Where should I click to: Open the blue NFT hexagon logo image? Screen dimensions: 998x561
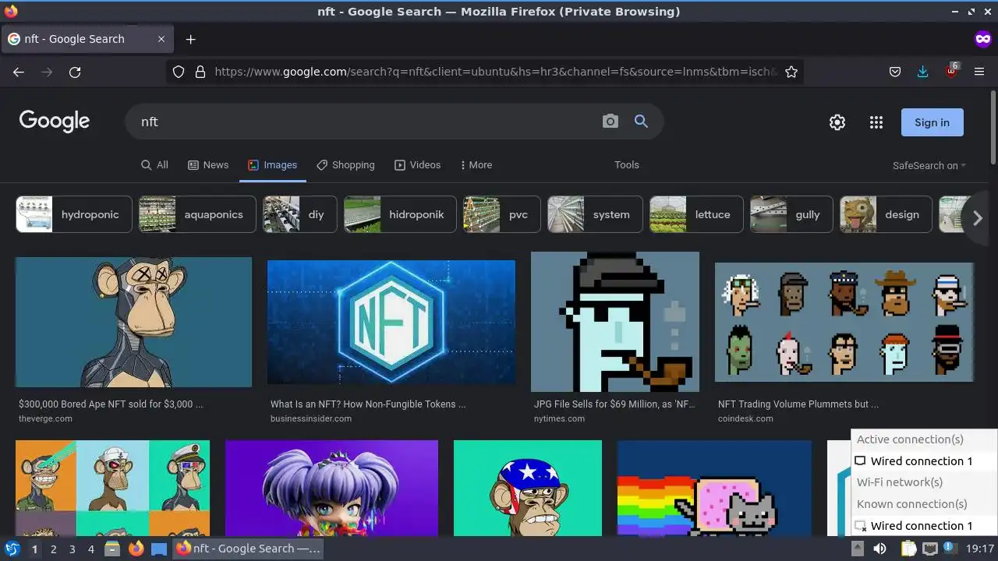pos(391,322)
